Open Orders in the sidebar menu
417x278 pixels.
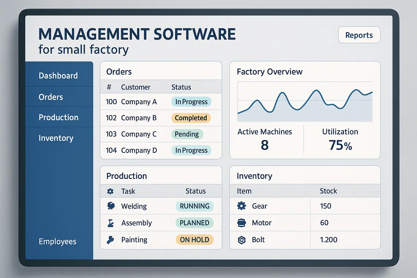[51, 97]
